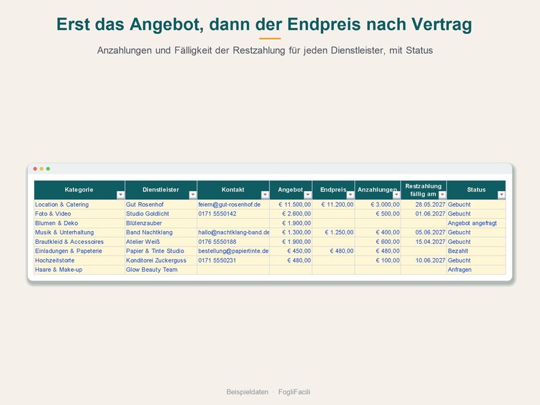Select the cell 'Band Nachtklang'
This screenshot has height=405, width=540.
(161, 232)
